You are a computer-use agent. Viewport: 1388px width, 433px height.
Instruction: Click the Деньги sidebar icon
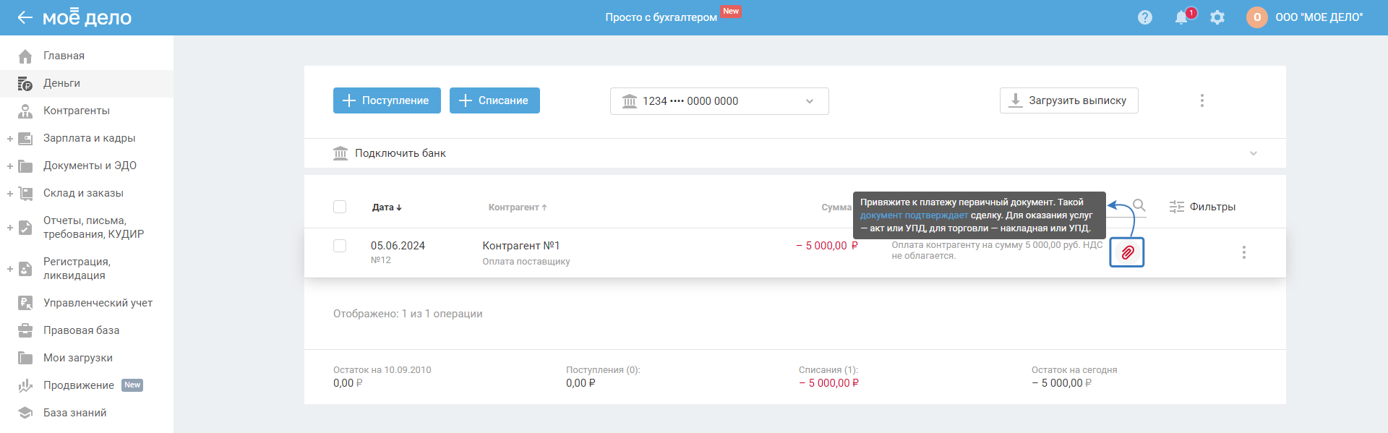[x=25, y=83]
